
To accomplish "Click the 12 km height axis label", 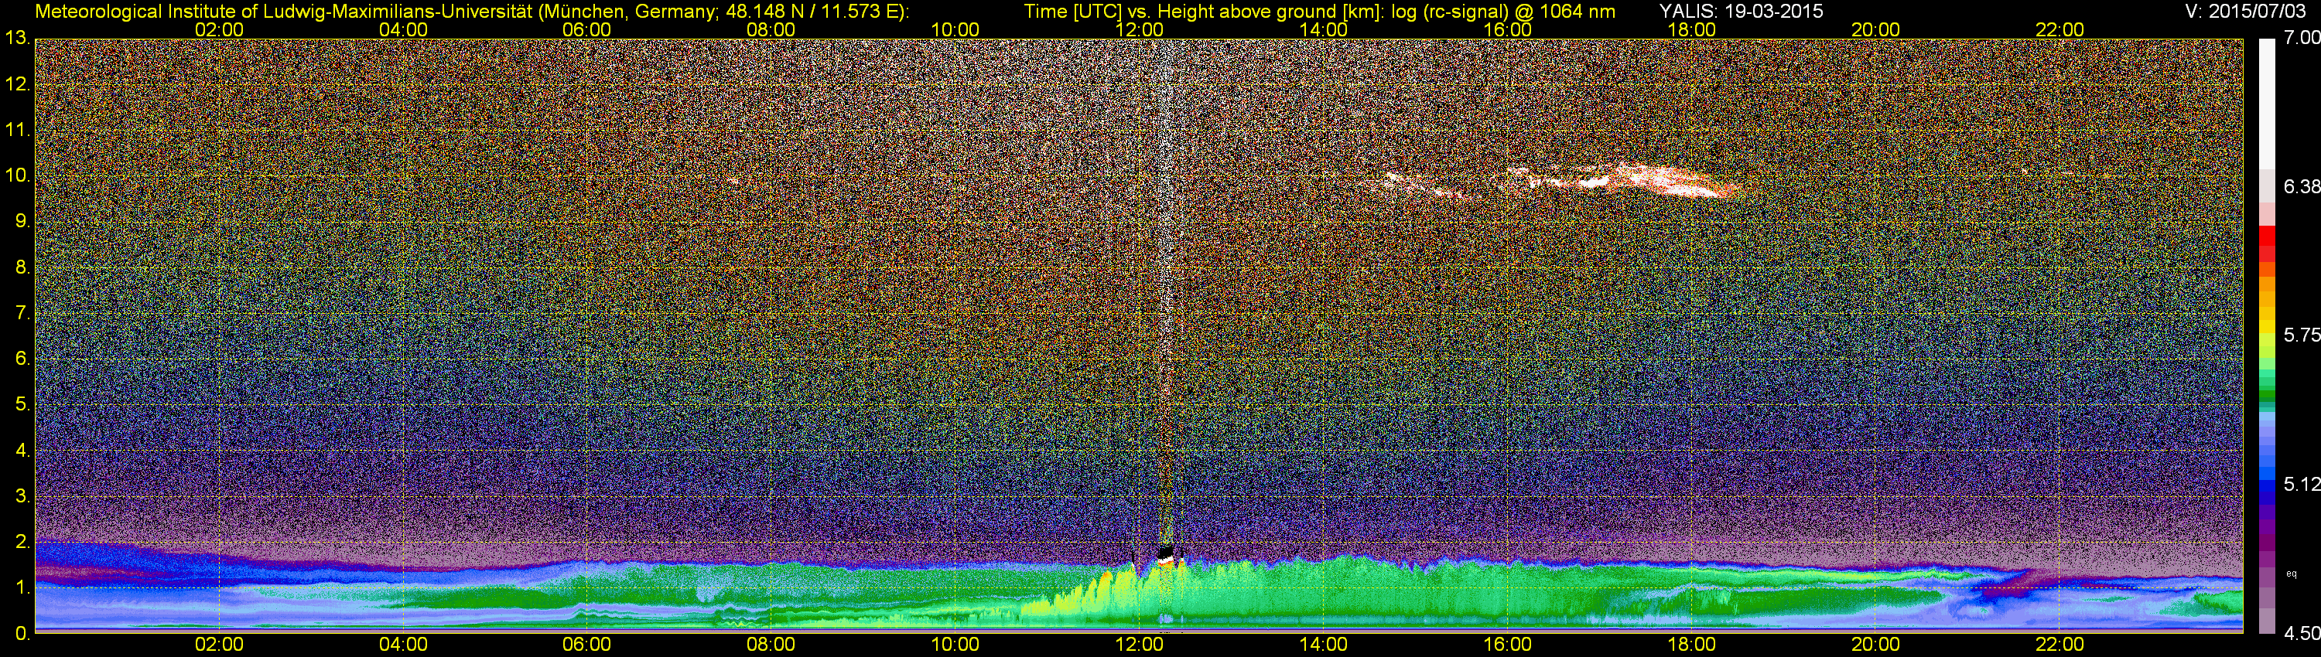I will tap(16, 84).
